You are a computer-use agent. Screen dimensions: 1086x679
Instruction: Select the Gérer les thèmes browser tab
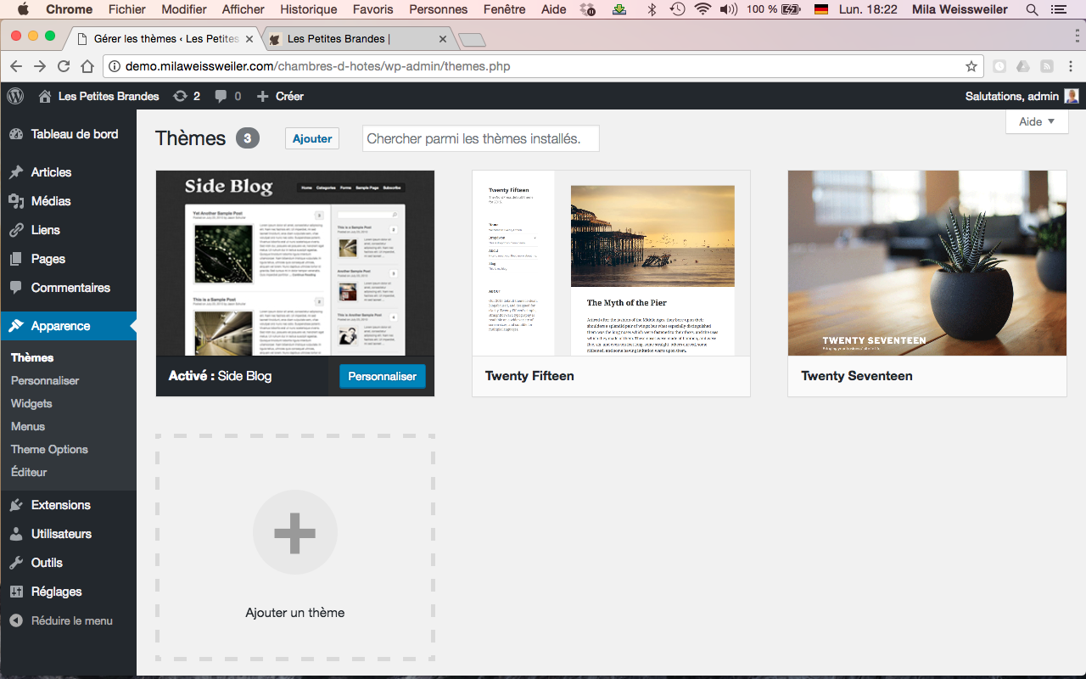165,39
